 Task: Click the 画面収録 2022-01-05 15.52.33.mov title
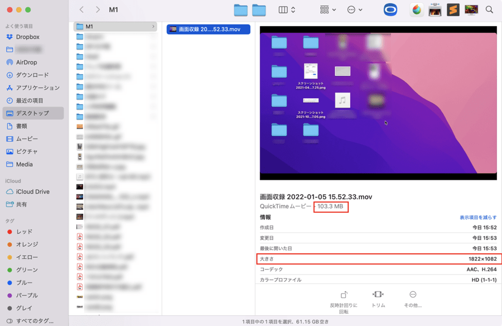316,197
